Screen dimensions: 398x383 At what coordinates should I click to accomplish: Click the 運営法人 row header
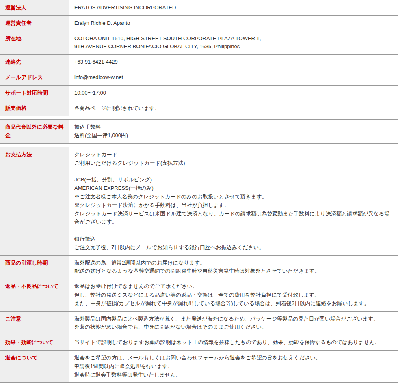15,8
